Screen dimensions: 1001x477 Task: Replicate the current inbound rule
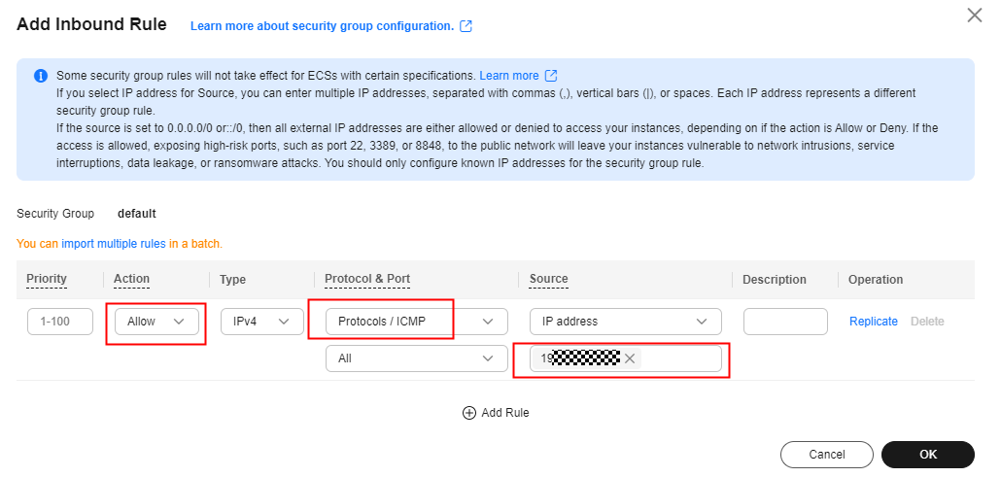874,322
